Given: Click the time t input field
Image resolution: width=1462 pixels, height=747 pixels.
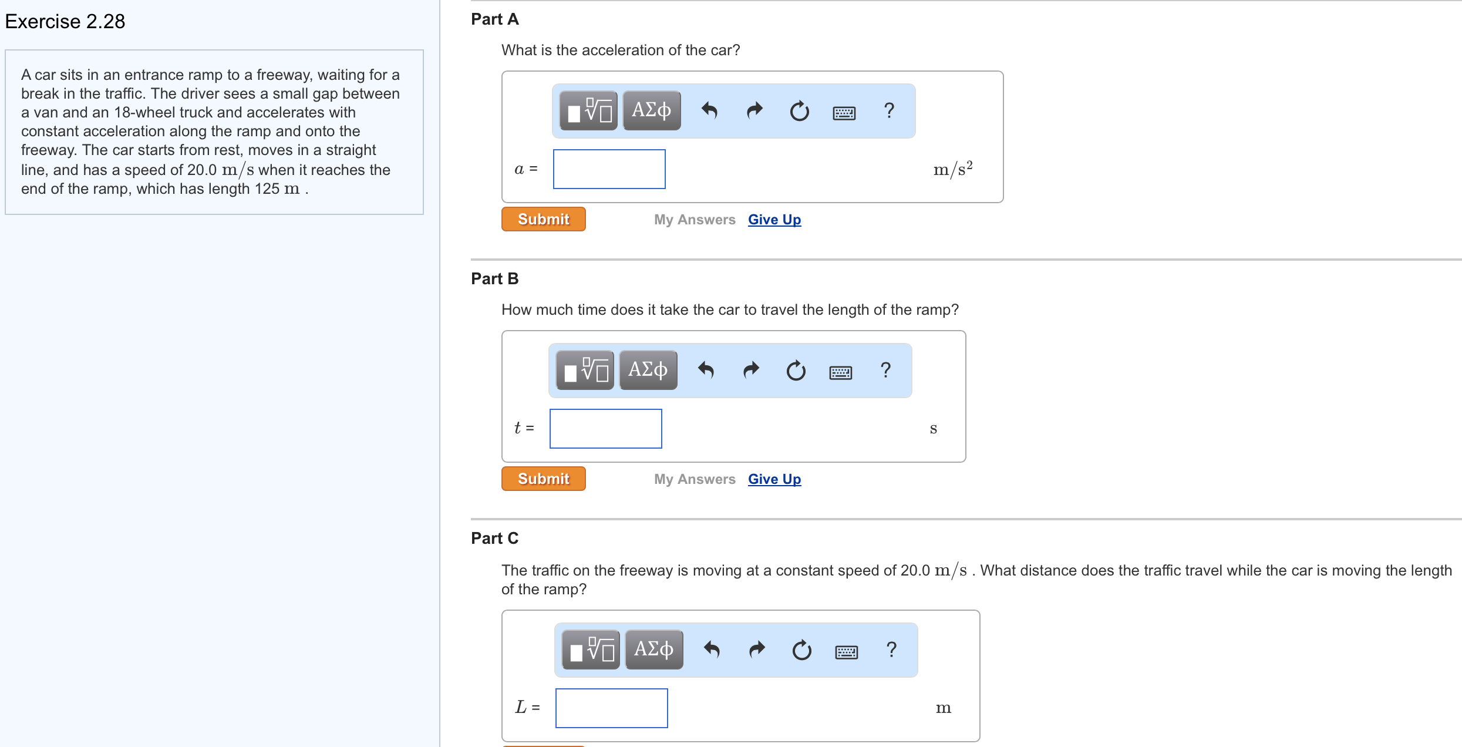Looking at the screenshot, I should (x=605, y=429).
